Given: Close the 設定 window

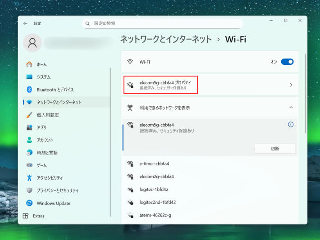Looking at the screenshot, I should (300, 21).
